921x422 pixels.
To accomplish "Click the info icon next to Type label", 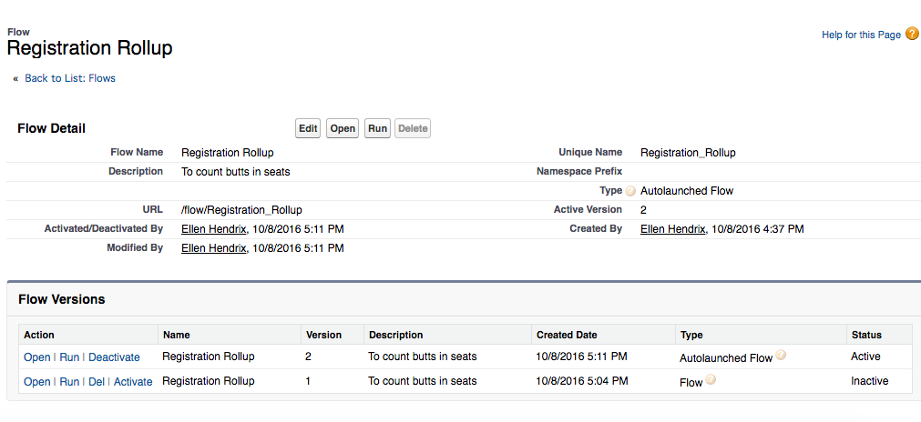I will [630, 191].
